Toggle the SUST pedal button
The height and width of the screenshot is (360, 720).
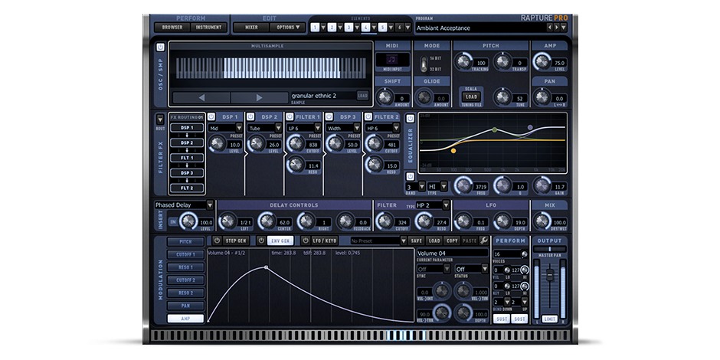click(502, 318)
